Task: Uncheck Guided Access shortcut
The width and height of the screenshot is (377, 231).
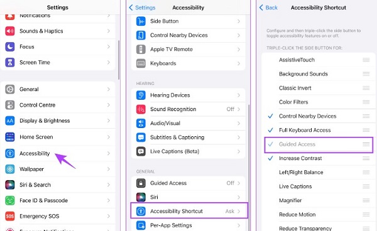Action: point(270,144)
